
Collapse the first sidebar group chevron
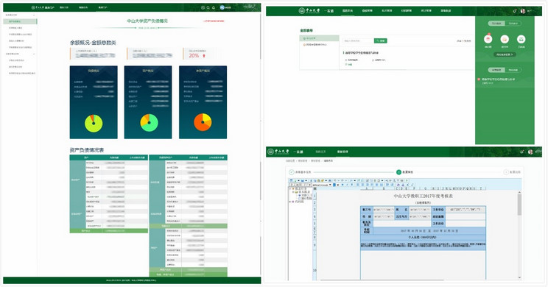(34, 15)
